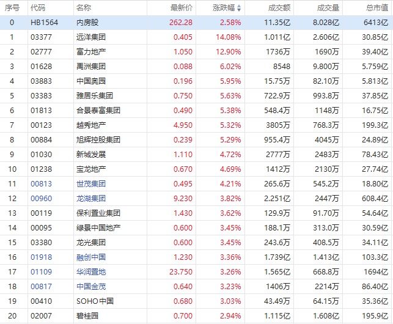The width and height of the screenshot is (393, 324).
Task: Click volume 1.608亿 for 碧桂园
Action: point(326,315)
